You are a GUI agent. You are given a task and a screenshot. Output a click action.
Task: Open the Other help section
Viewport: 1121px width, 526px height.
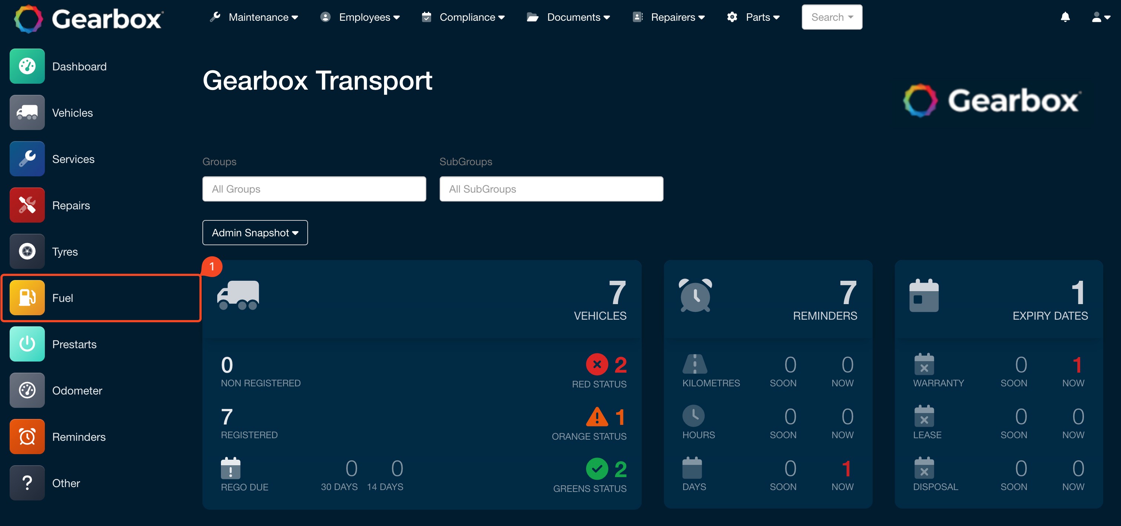(x=27, y=483)
